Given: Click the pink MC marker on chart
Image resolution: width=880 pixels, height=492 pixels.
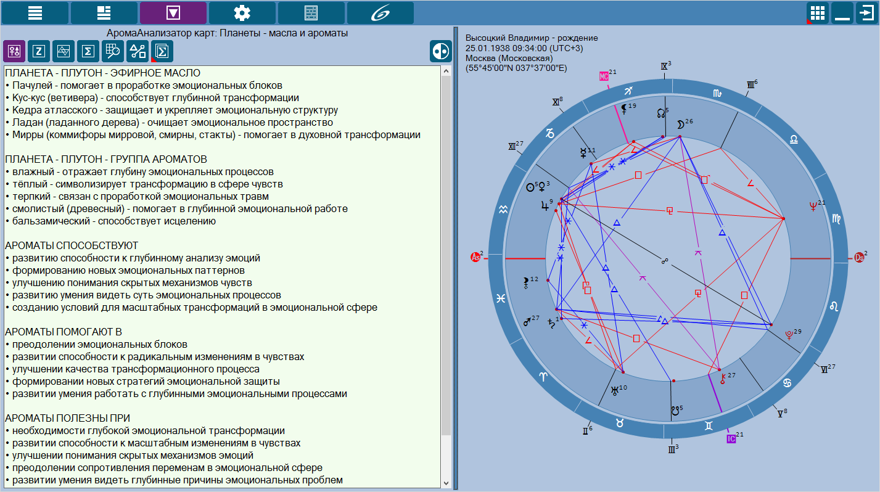Looking at the screenshot, I should (604, 76).
